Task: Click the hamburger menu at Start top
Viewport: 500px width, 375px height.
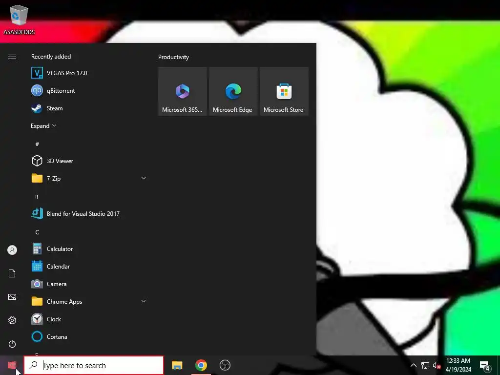Action: pyautogui.click(x=12, y=57)
